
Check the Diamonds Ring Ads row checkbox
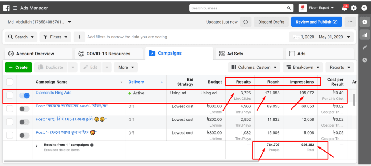point(9,95)
